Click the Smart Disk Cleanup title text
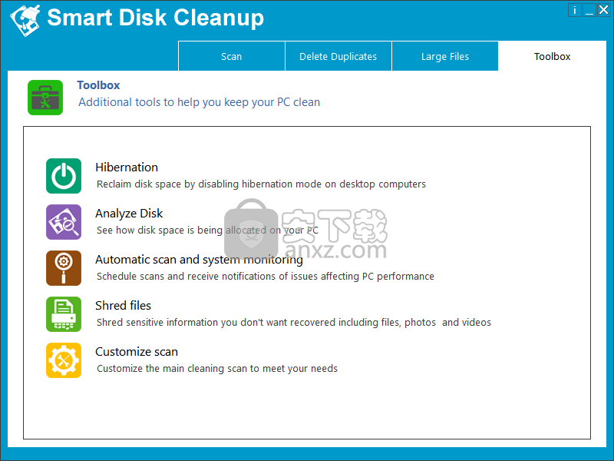 coord(156,18)
